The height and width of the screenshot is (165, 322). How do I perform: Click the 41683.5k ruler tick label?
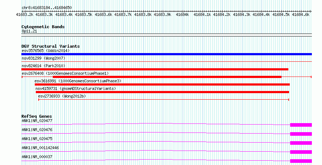(84, 14)
